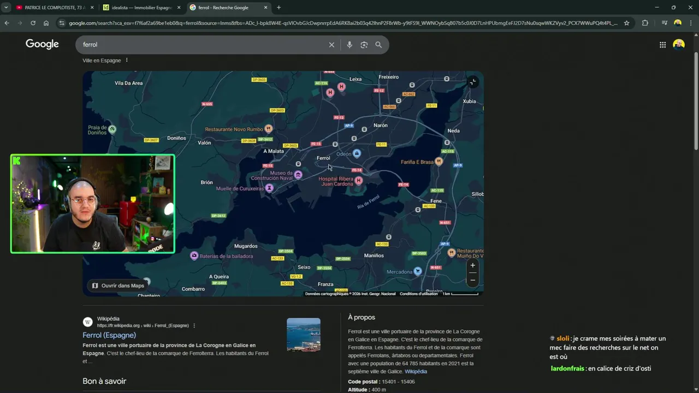Image resolution: width=699 pixels, height=393 pixels.
Task: Click the Mugardos label on the map
Action: [246, 246]
